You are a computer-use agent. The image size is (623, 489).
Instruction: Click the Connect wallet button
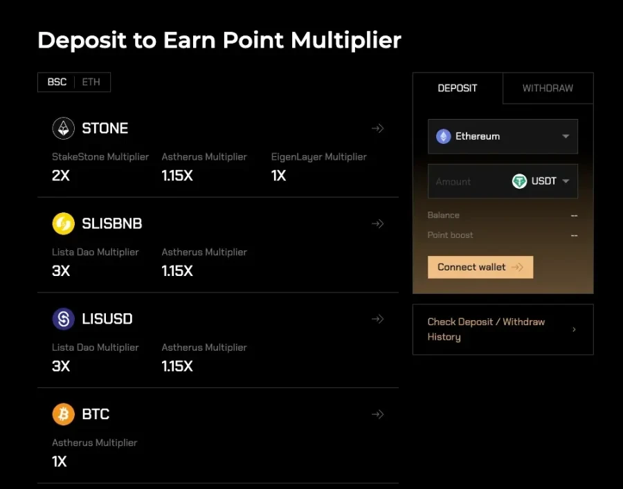tap(480, 267)
